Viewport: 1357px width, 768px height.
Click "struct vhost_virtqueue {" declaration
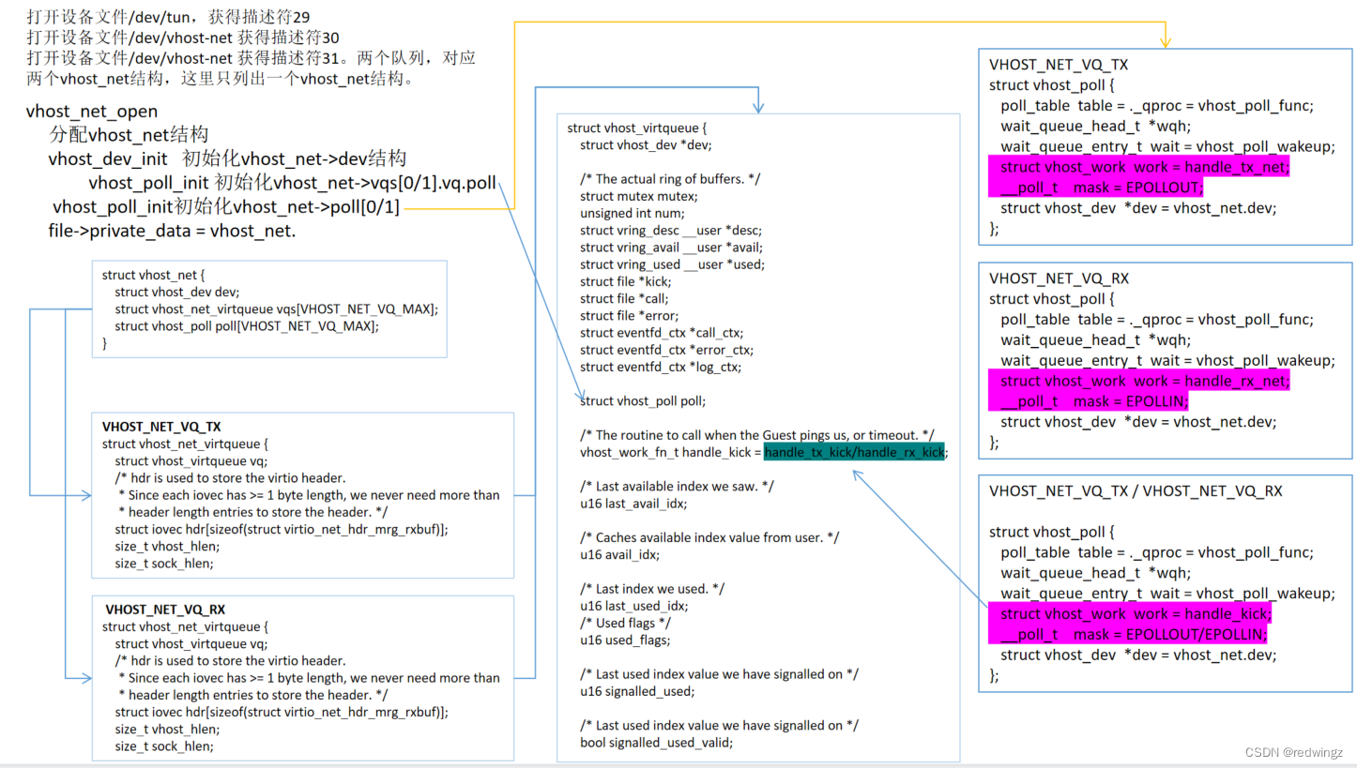pyautogui.click(x=637, y=128)
